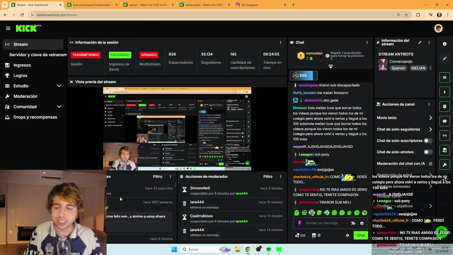Open the Acciones de canal options menu

click(429, 104)
